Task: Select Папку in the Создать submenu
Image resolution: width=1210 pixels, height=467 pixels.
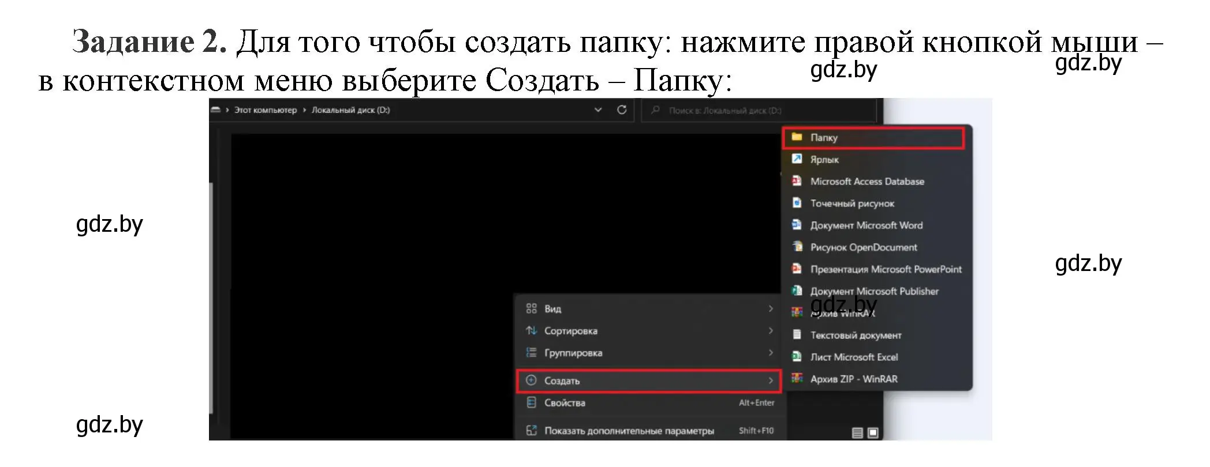Action: (873, 138)
